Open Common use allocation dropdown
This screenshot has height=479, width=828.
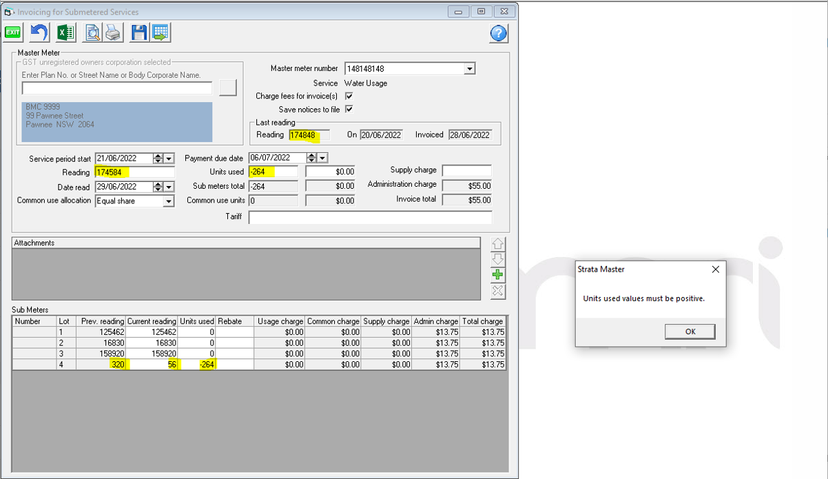click(x=169, y=201)
